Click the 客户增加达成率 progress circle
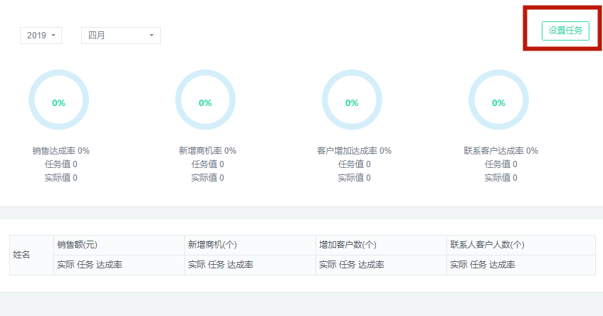 (352, 100)
